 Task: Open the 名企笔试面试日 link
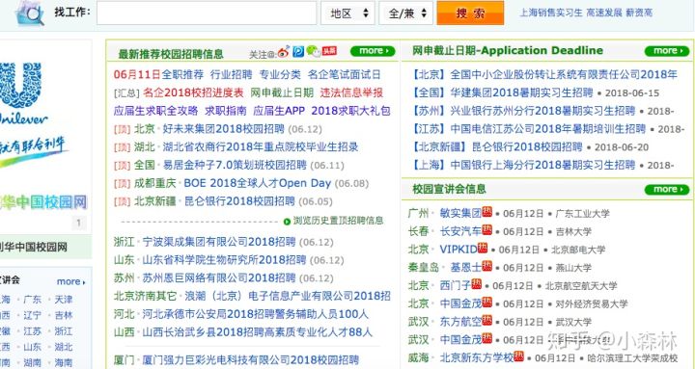pyautogui.click(x=345, y=74)
